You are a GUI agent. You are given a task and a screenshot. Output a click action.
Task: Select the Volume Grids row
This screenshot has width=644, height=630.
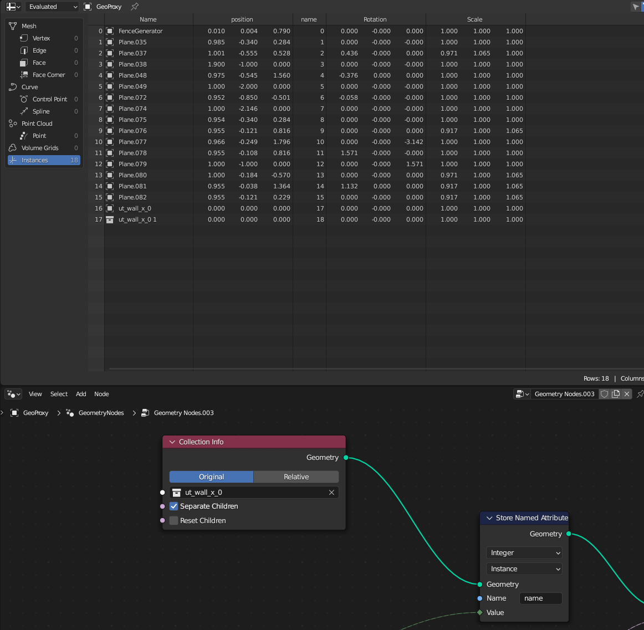point(44,148)
